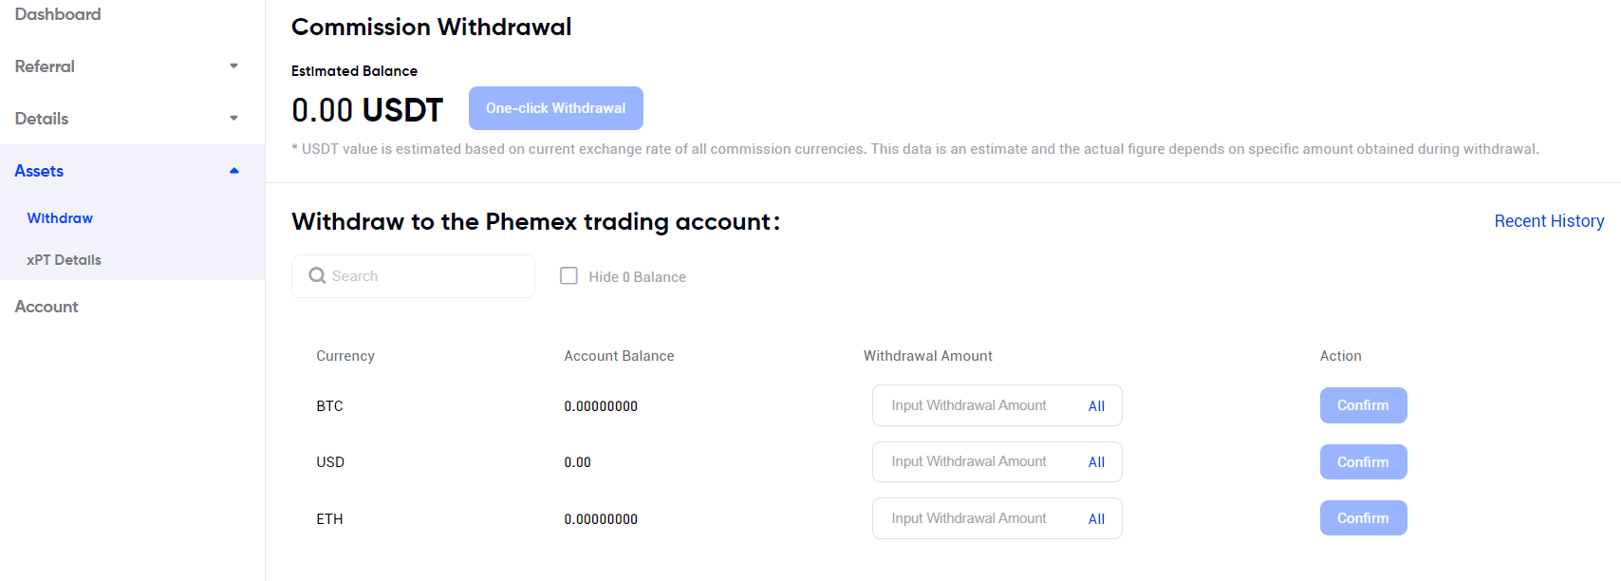Collapse the Assets section arrow
Image resolution: width=1621 pixels, height=581 pixels.
tap(233, 171)
